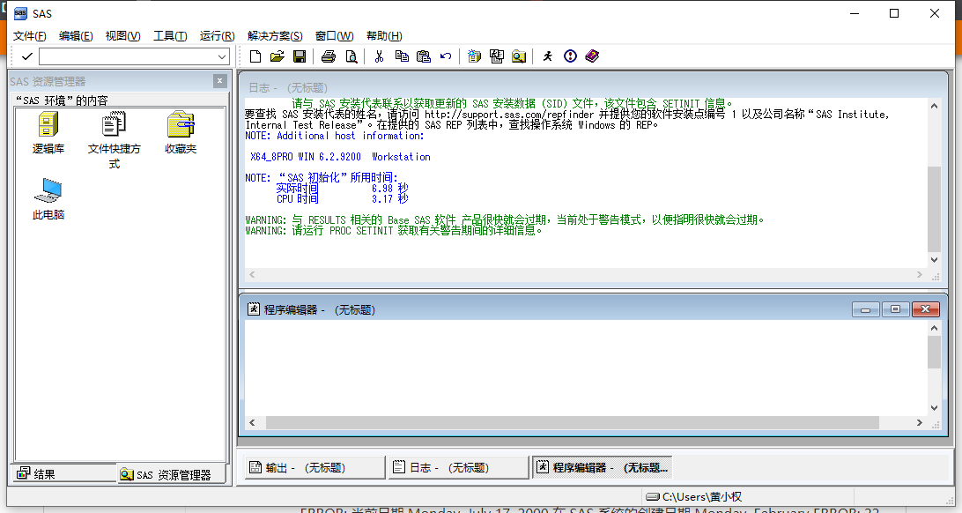This screenshot has height=513, width=962.
Task: Open the 窗口(W) menu
Action: point(335,35)
